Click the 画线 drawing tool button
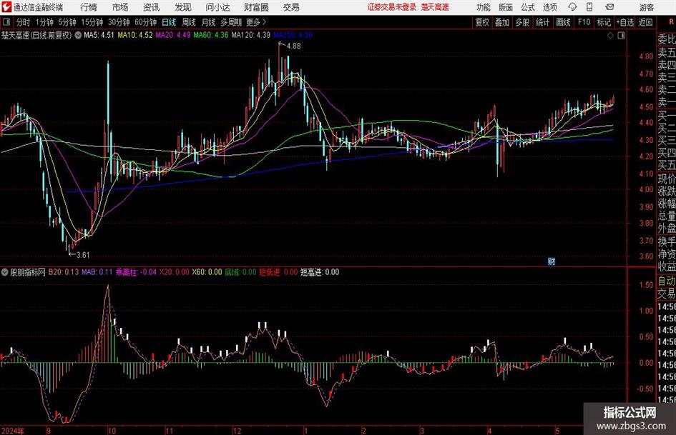The height and width of the screenshot is (435, 676). point(564,22)
